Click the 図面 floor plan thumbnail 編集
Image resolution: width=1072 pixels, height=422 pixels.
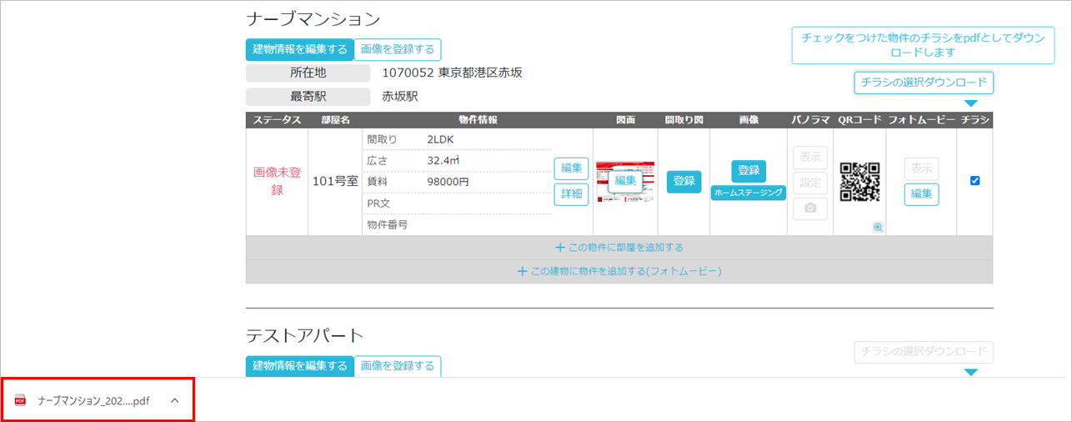[x=625, y=181]
